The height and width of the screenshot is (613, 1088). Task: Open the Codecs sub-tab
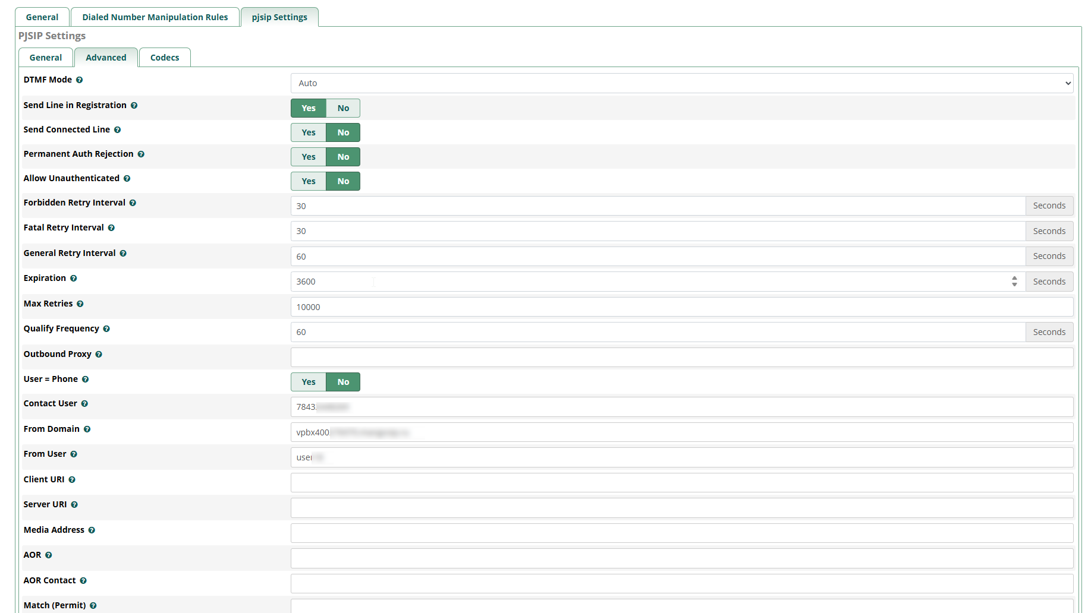pos(165,58)
